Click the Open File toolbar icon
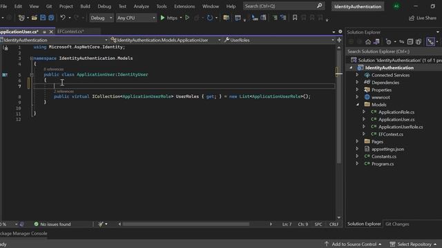The height and width of the screenshot is (248, 442). pos(34,18)
